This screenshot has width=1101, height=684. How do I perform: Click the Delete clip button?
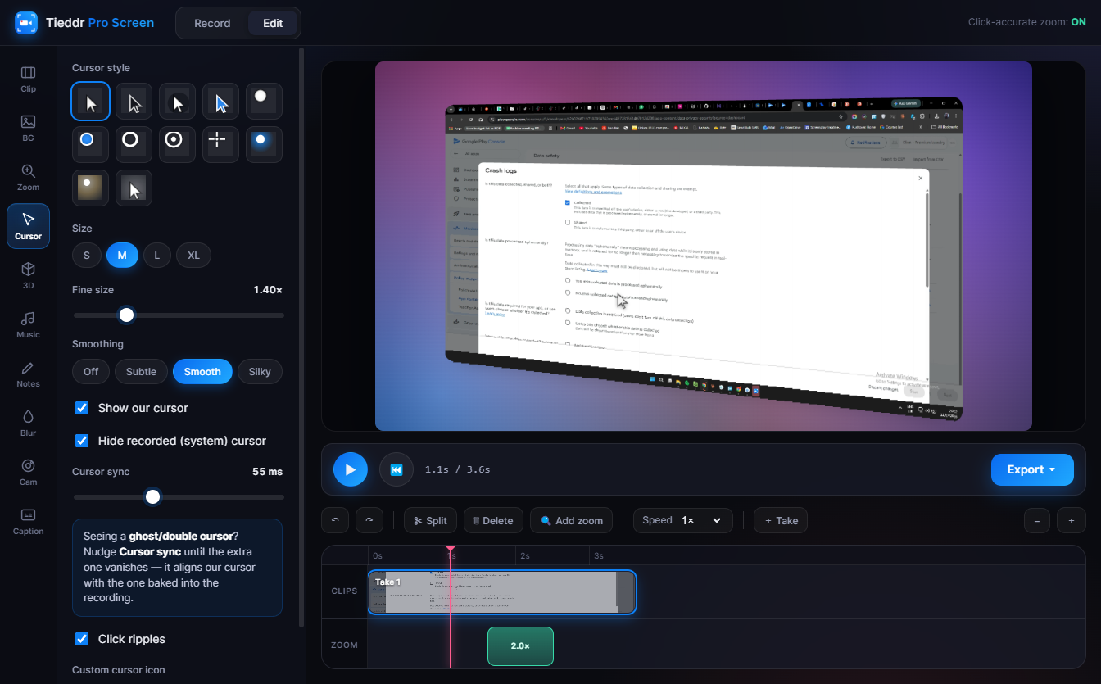[493, 520]
